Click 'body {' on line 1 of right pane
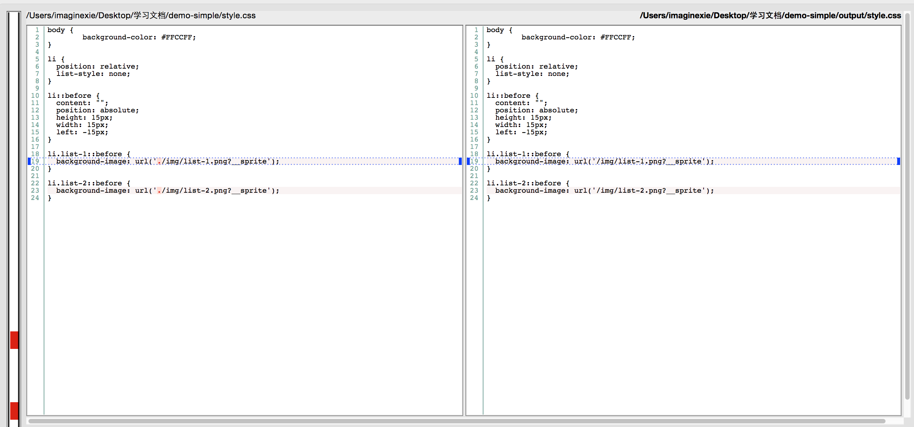Viewport: 914px width, 427px height. pos(499,30)
